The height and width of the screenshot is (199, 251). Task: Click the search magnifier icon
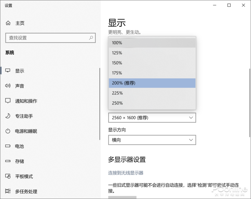pyautogui.click(x=91, y=38)
